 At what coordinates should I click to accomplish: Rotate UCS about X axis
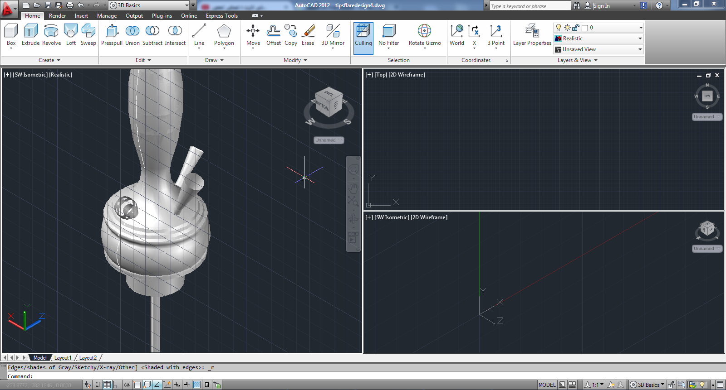[x=474, y=35]
